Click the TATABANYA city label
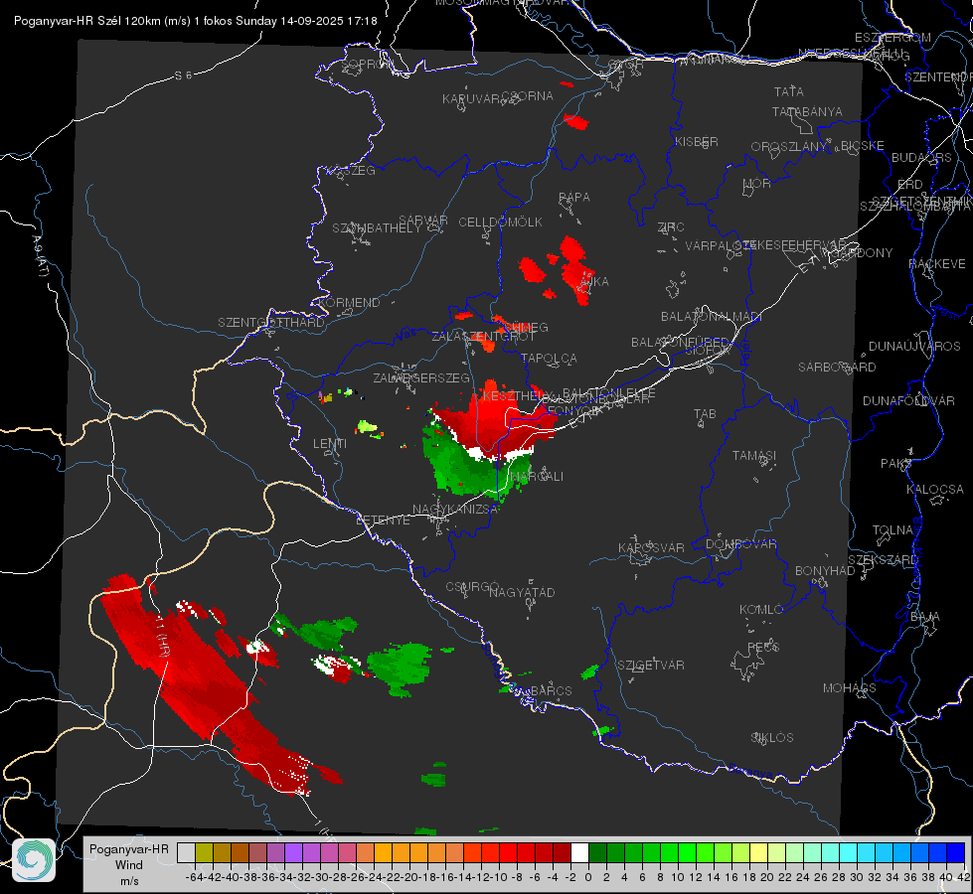 coord(807,111)
